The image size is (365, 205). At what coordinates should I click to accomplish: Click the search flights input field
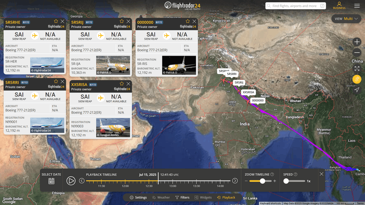click(x=295, y=6)
